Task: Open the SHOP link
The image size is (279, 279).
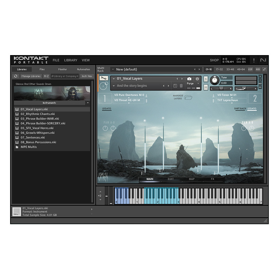Action: 214,60
